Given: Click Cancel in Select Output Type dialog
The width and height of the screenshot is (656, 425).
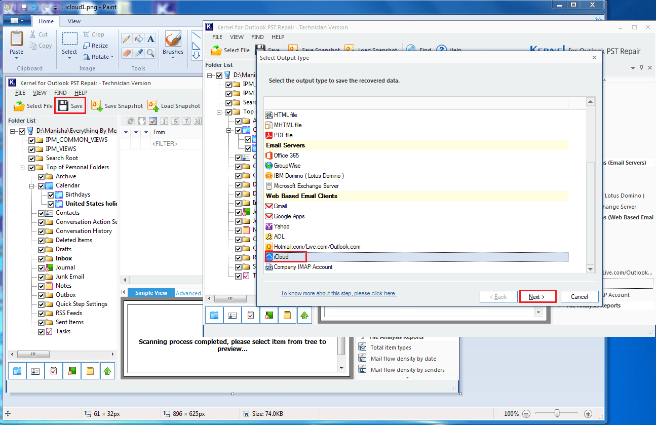Looking at the screenshot, I should pyautogui.click(x=580, y=296).
